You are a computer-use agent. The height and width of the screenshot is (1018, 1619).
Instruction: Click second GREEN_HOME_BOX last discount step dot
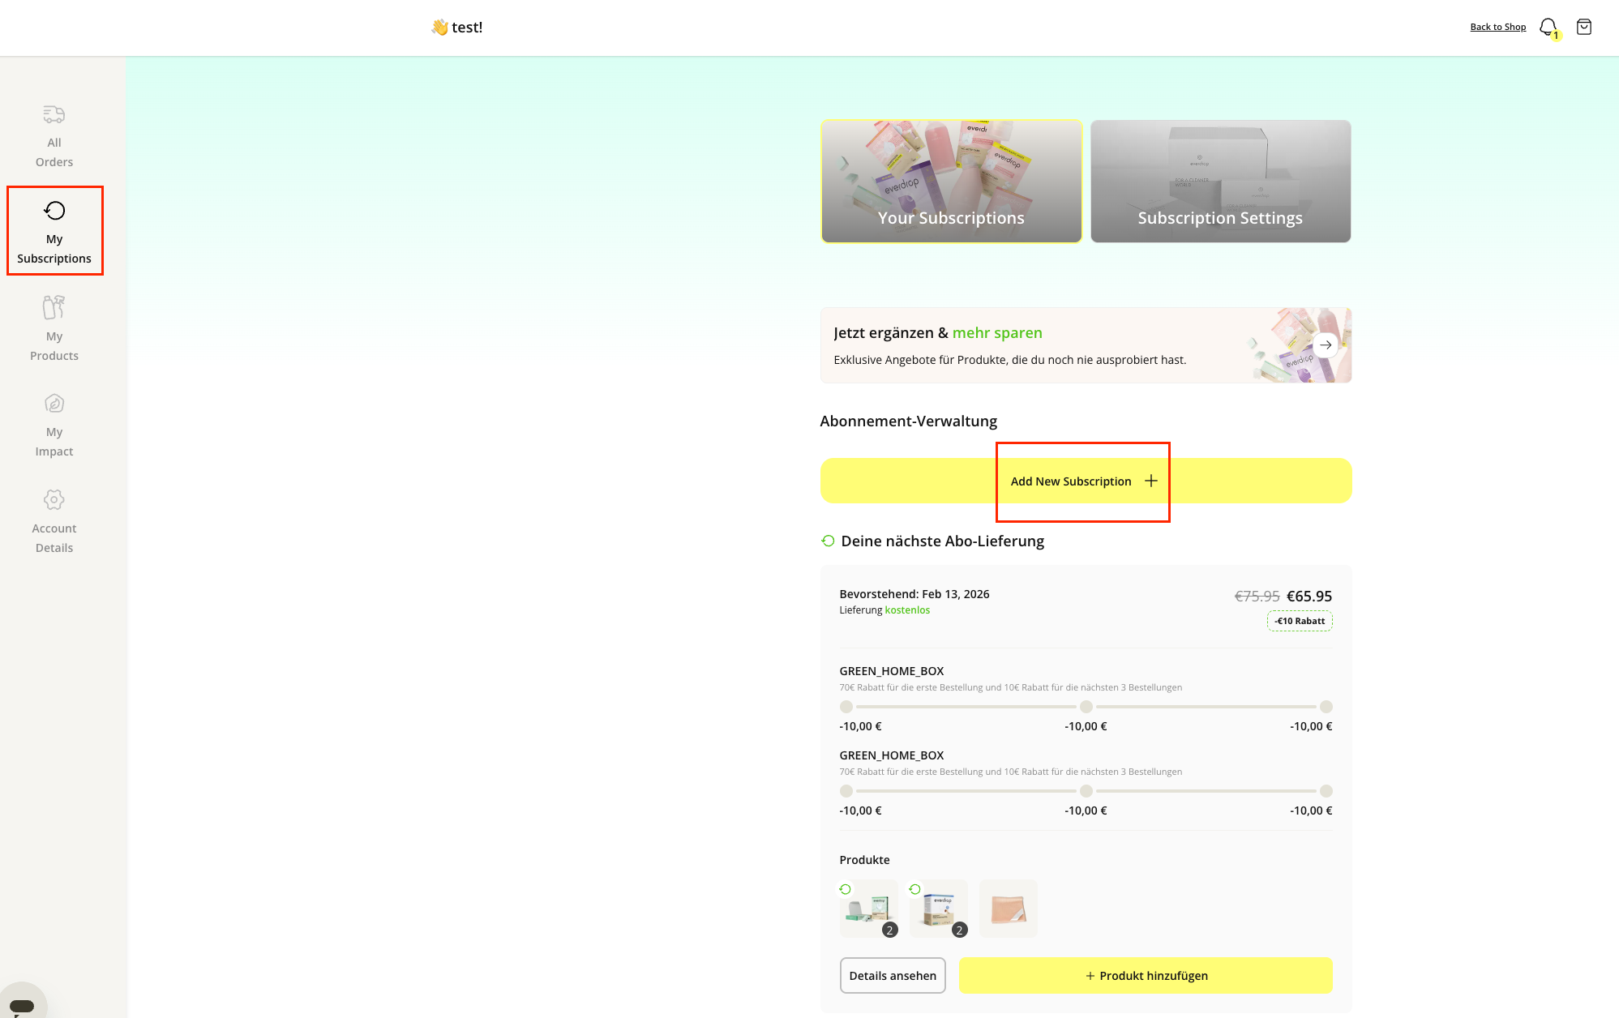1326,791
